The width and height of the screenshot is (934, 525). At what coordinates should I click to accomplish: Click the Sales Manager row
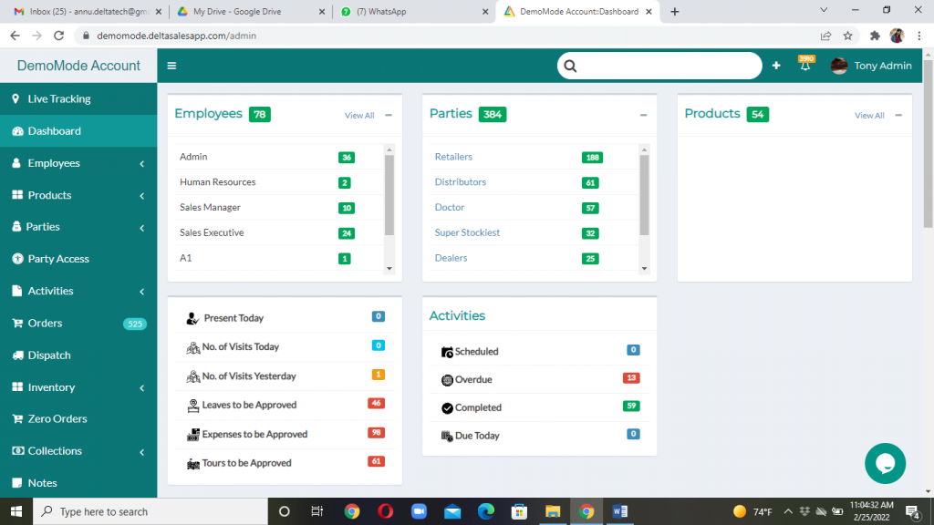click(280, 207)
